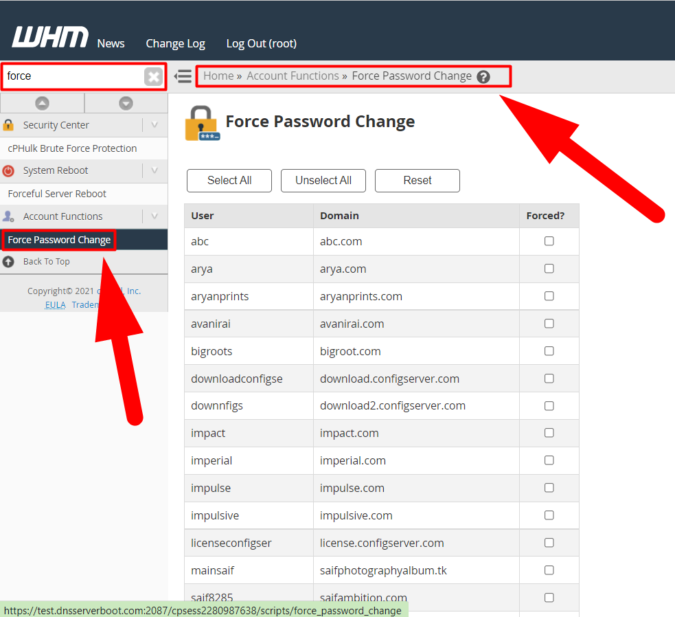Screen dimensions: 675x617
Task: Collapse the System Reboot section chevron
Action: tap(155, 170)
